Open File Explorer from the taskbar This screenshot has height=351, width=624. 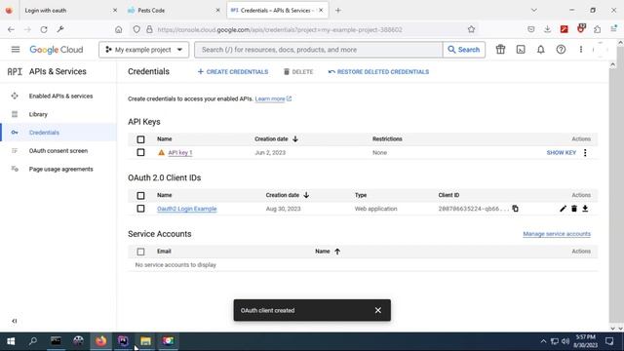point(145,341)
